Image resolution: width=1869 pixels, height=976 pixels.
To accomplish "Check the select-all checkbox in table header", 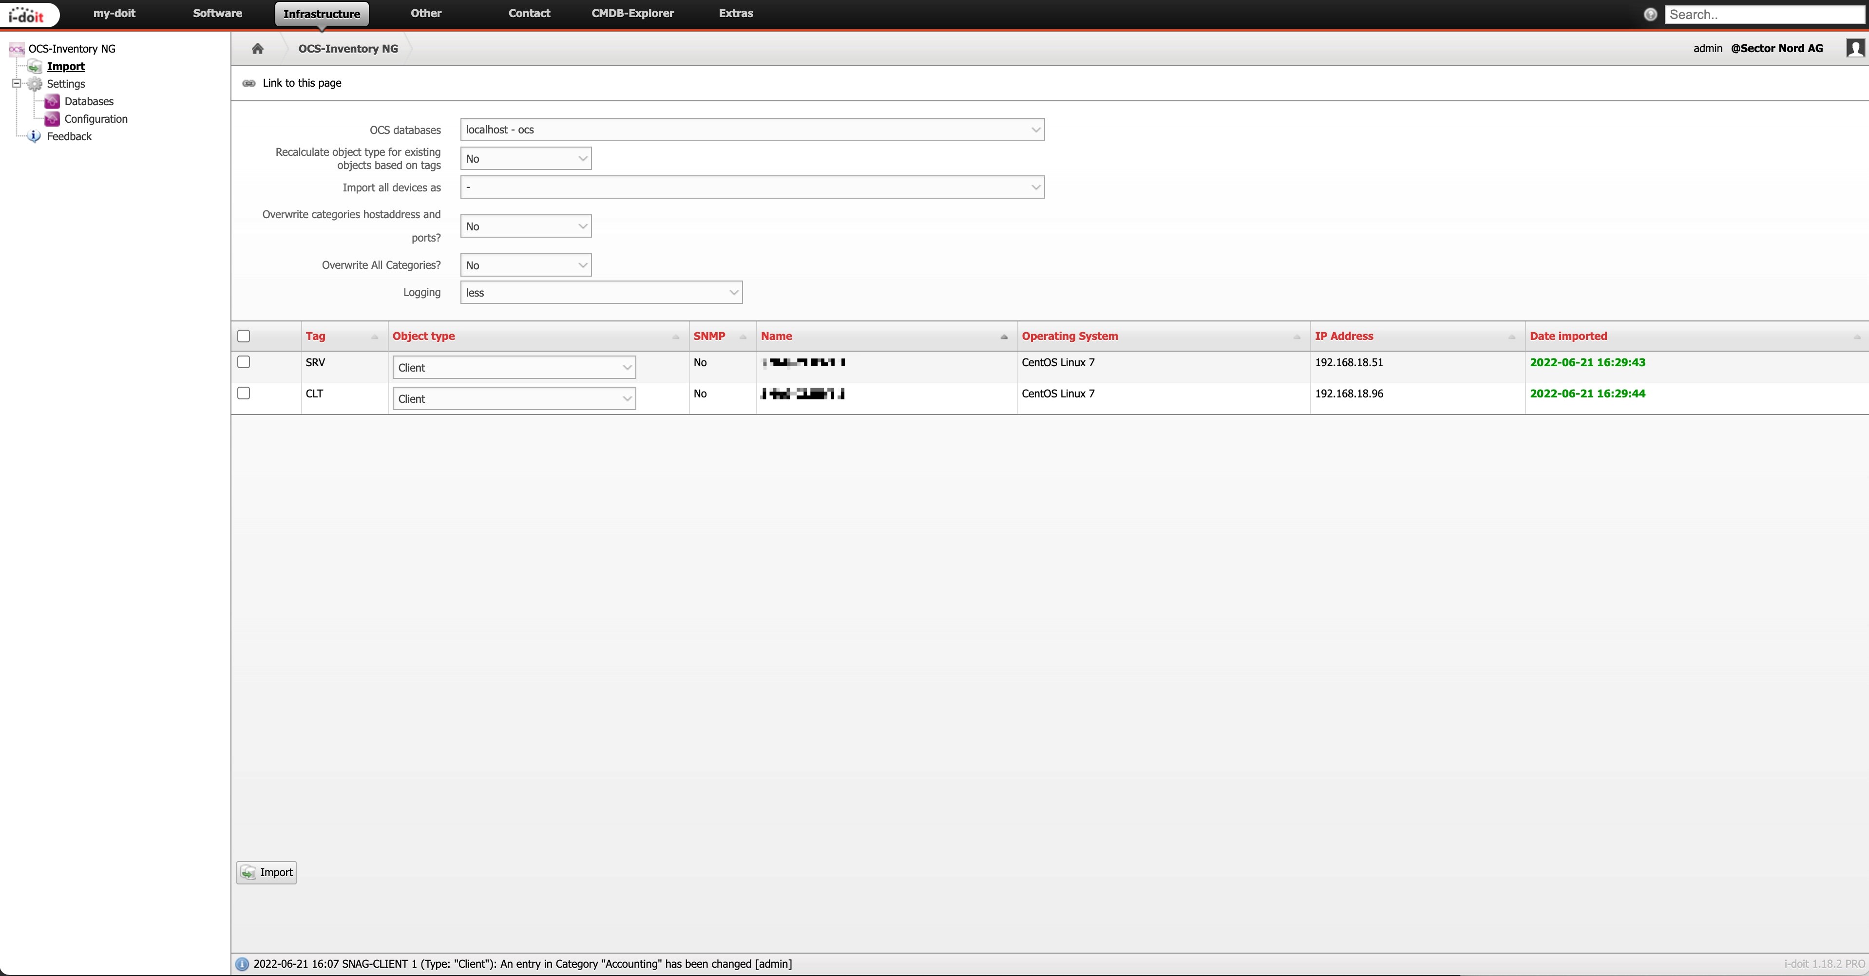I will [244, 336].
